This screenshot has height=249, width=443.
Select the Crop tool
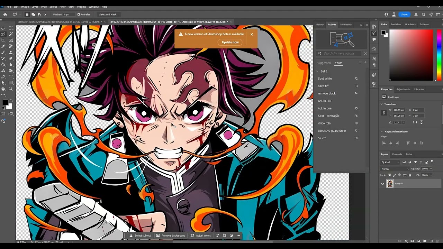3,40
